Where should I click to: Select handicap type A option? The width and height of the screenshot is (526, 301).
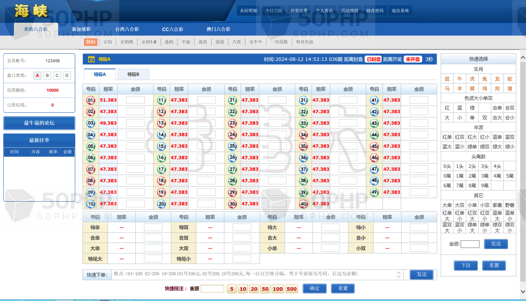click(37, 75)
